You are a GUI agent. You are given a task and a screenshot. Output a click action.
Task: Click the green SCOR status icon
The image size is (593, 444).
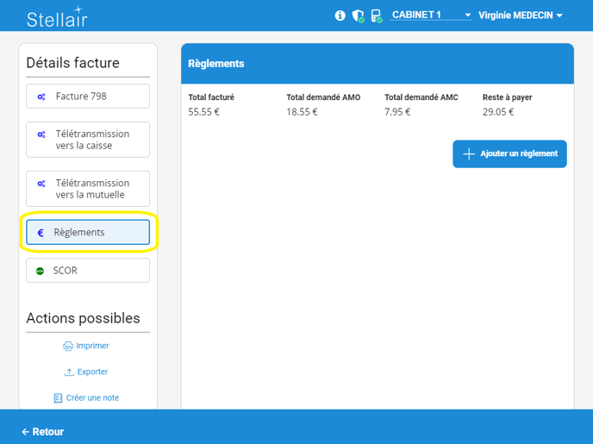(x=41, y=271)
